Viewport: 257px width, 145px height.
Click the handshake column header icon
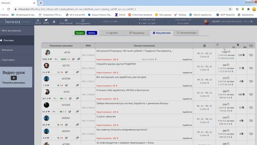pyautogui.click(x=251, y=46)
